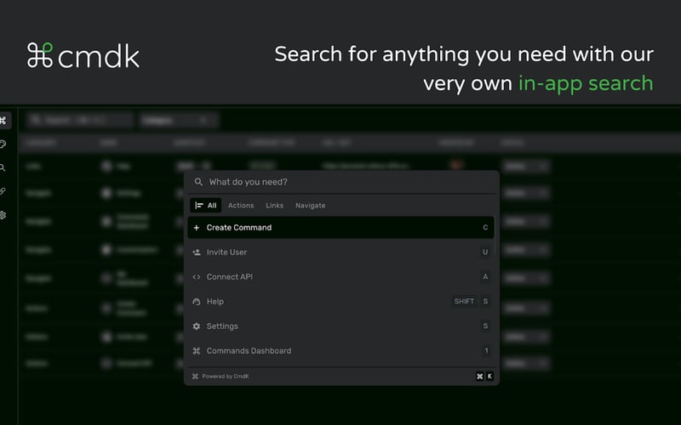This screenshot has width=681, height=425.
Task: Choose Connect API from the palette
Action: coord(341,277)
